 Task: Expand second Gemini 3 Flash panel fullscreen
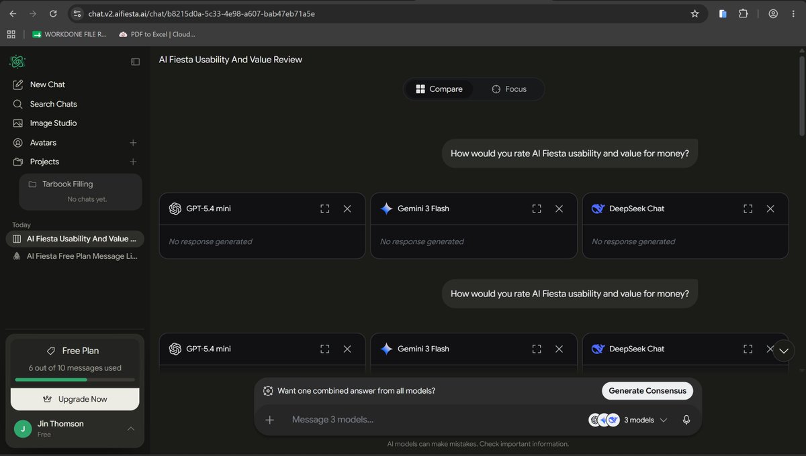[537, 349]
